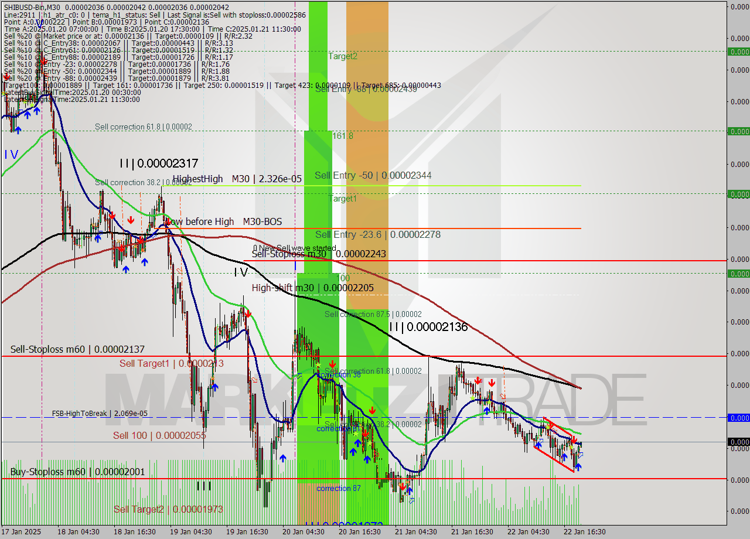Select the '18 Jan 16:30' time axis label
This screenshot has width=750, height=539.
[x=134, y=531]
